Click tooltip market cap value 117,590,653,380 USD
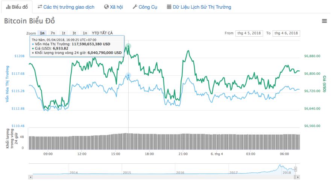 point(91,44)
